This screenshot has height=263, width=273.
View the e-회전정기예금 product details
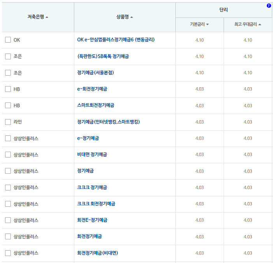[x=92, y=89]
